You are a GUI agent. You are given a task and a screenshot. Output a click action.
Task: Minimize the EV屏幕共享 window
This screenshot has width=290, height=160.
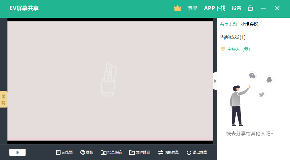click(x=263, y=8)
